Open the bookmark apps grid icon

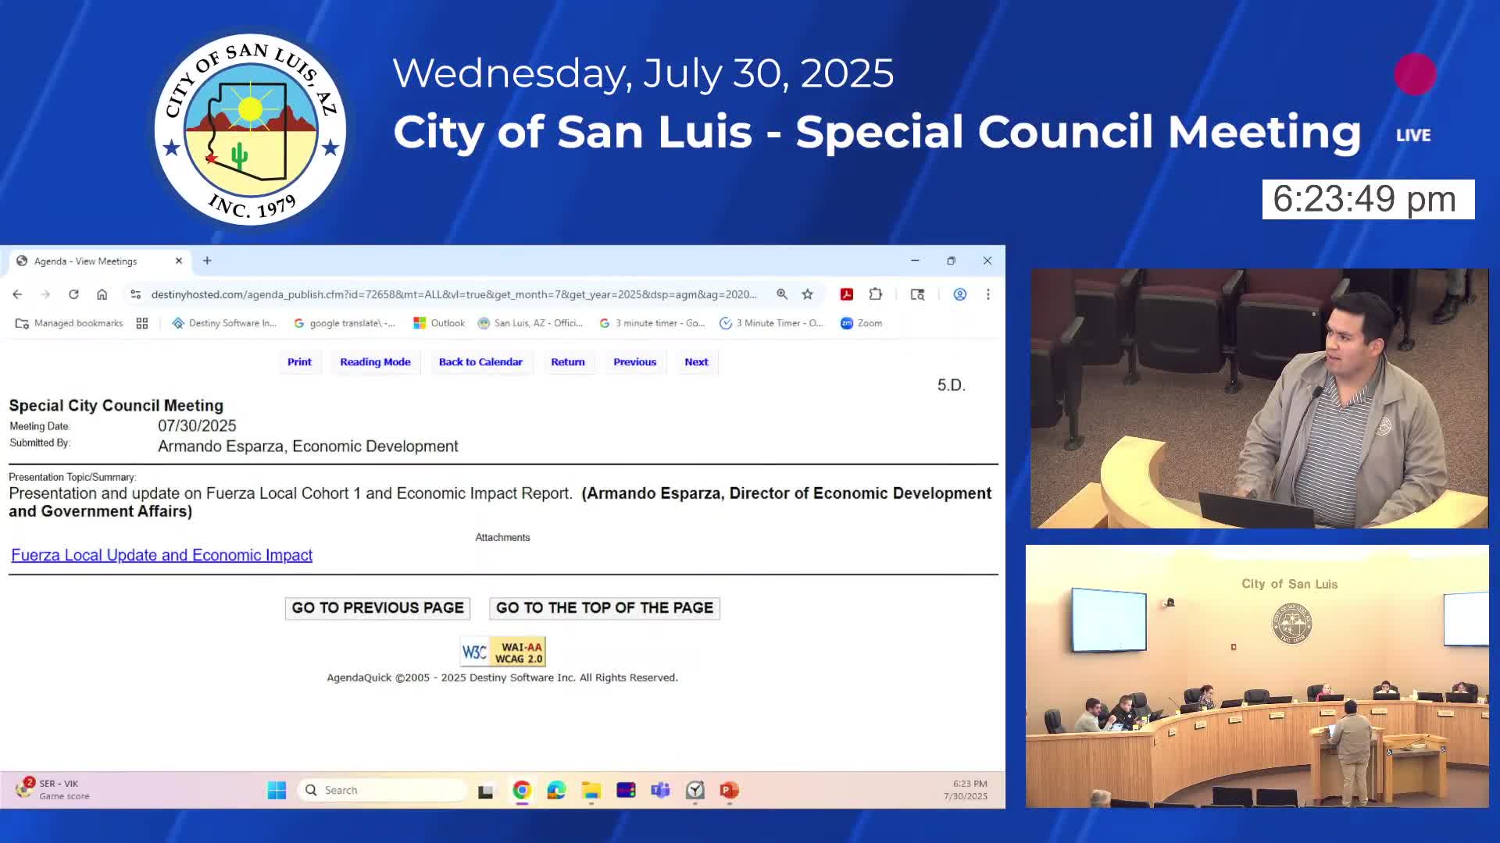(141, 323)
